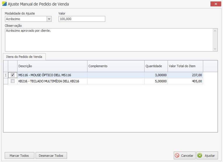Check the KB216 teclado item checkbox
The image size is (223, 162).
(13, 81)
